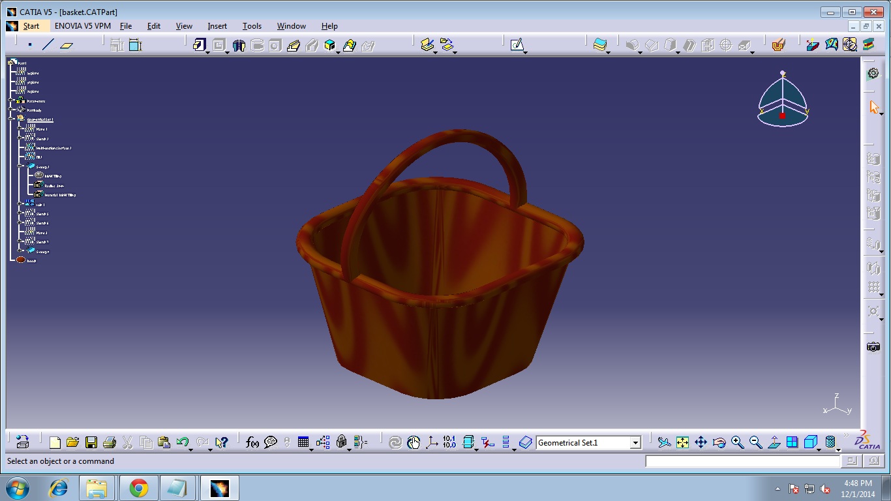Click the Zoom In magnifier
The height and width of the screenshot is (501, 891).
737,442
